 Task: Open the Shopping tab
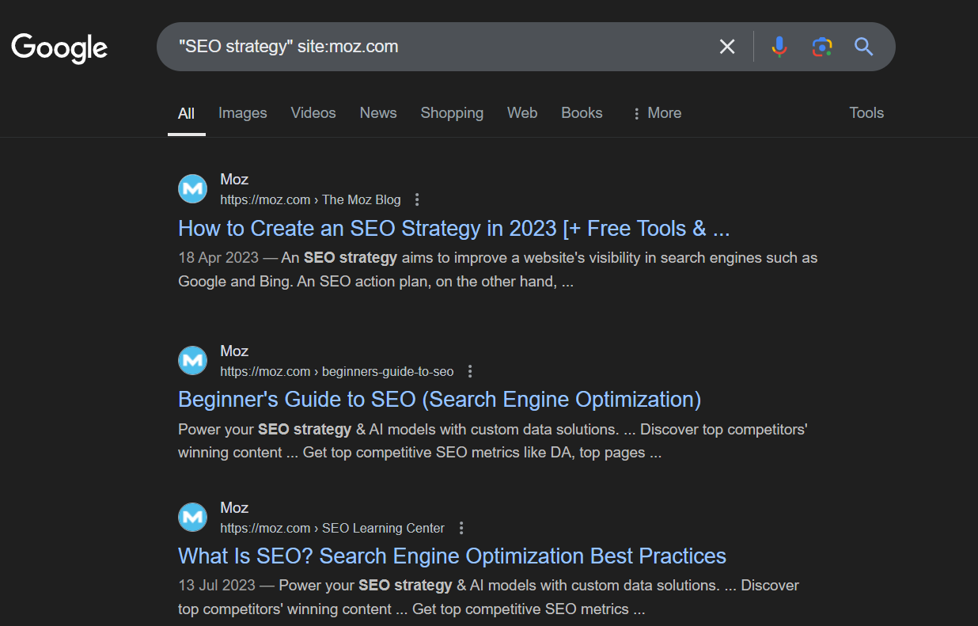[452, 113]
